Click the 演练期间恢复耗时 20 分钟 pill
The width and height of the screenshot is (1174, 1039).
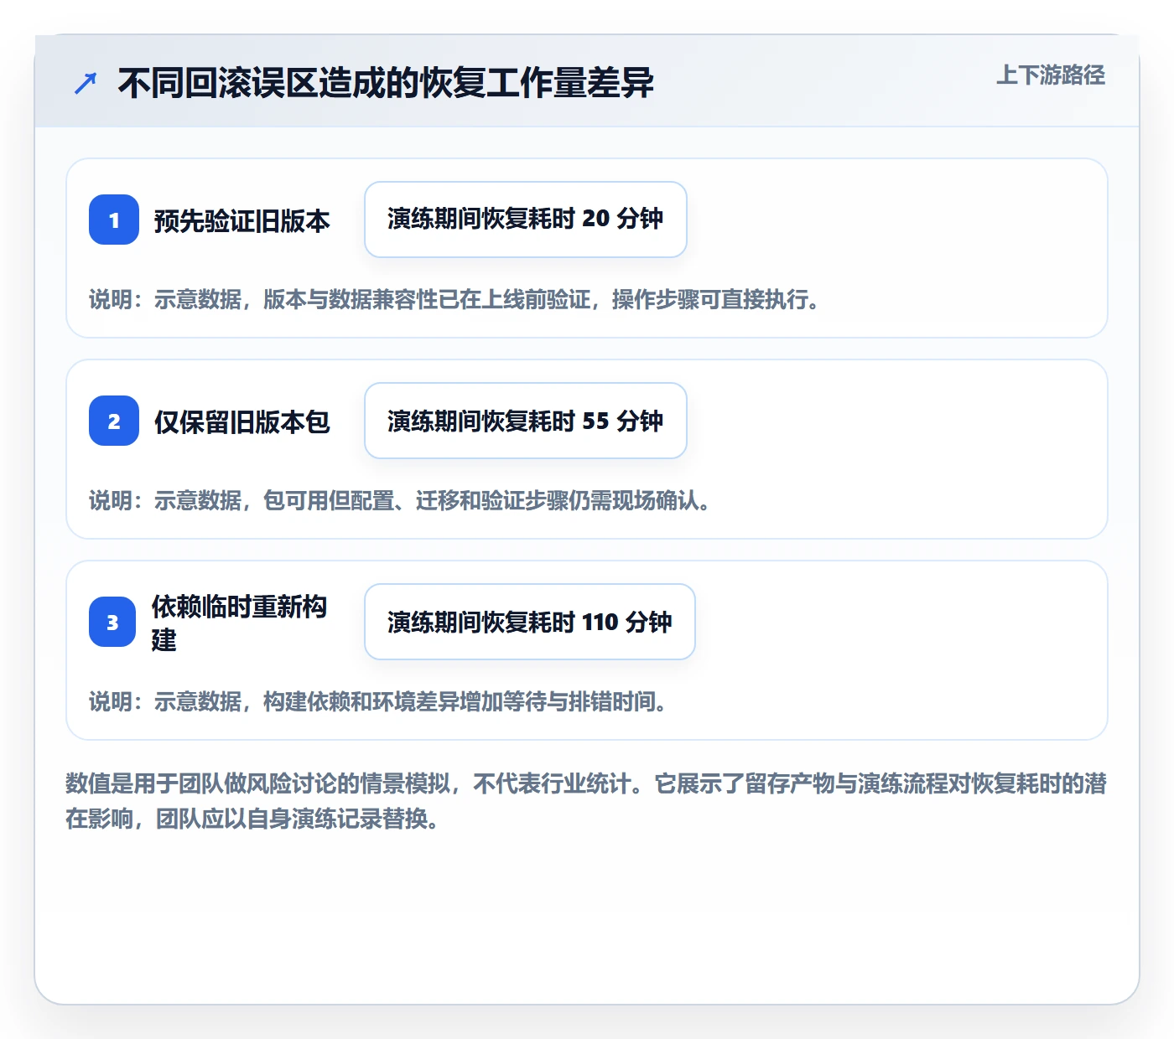click(526, 220)
